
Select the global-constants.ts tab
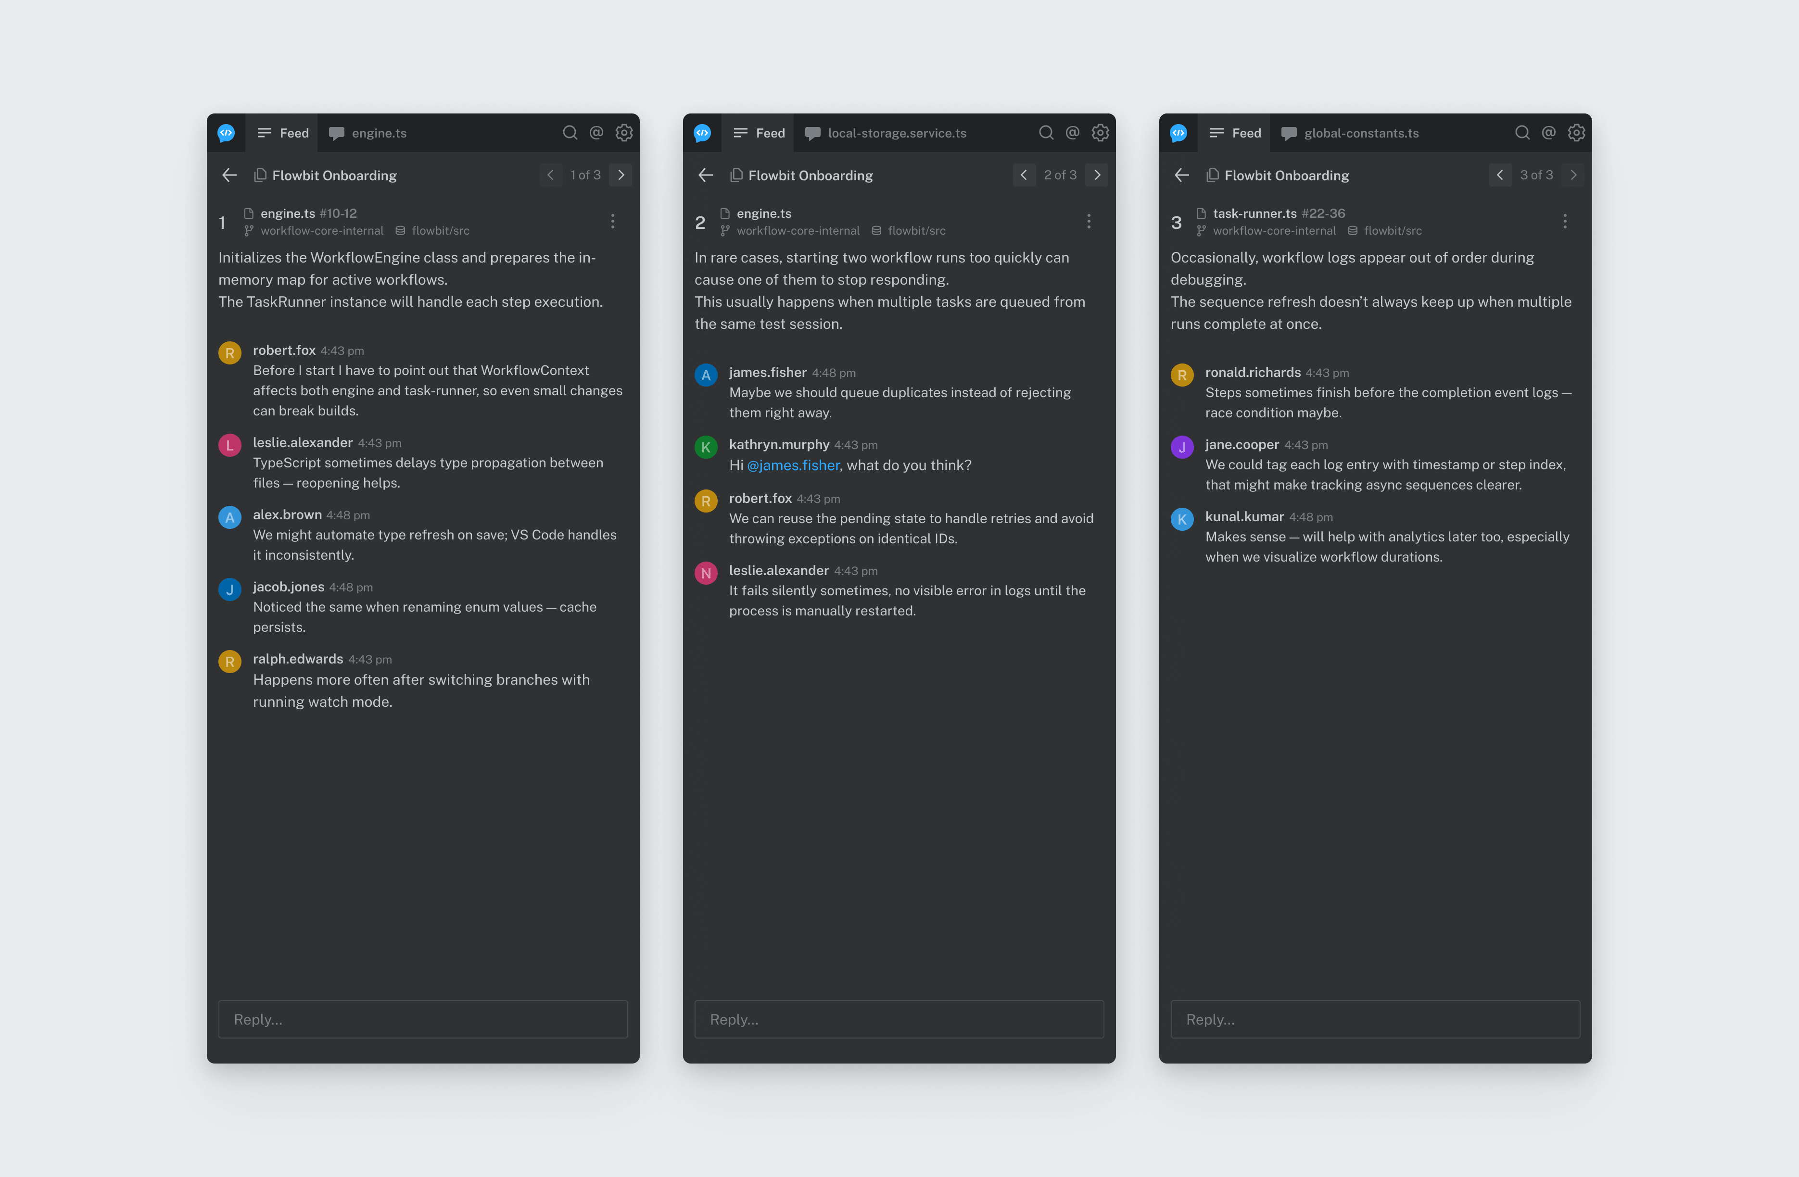tap(1351, 133)
